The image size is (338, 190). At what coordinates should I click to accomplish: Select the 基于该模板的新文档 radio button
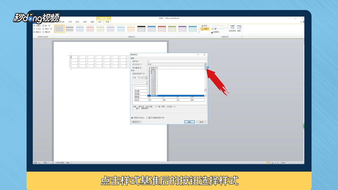pos(147,118)
